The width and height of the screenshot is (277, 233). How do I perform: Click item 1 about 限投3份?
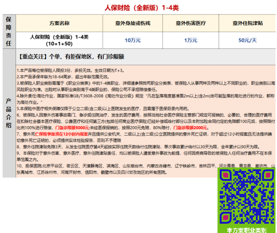click(x=71, y=71)
